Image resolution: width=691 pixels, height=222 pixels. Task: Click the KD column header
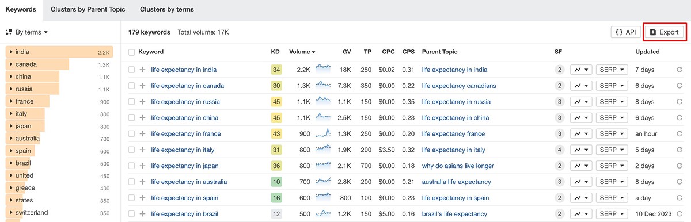[275, 52]
